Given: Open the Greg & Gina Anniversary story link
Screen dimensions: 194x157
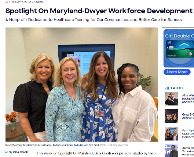Looking at the screenshot, I should [x=188, y=116].
